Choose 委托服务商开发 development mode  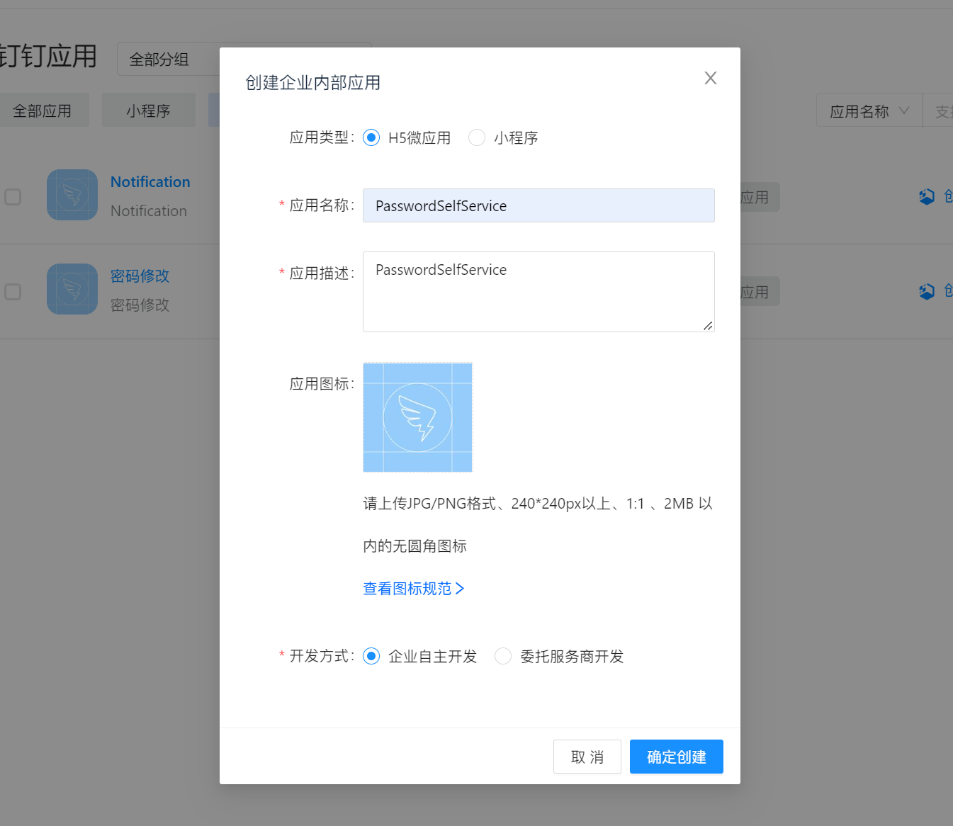[x=503, y=656]
